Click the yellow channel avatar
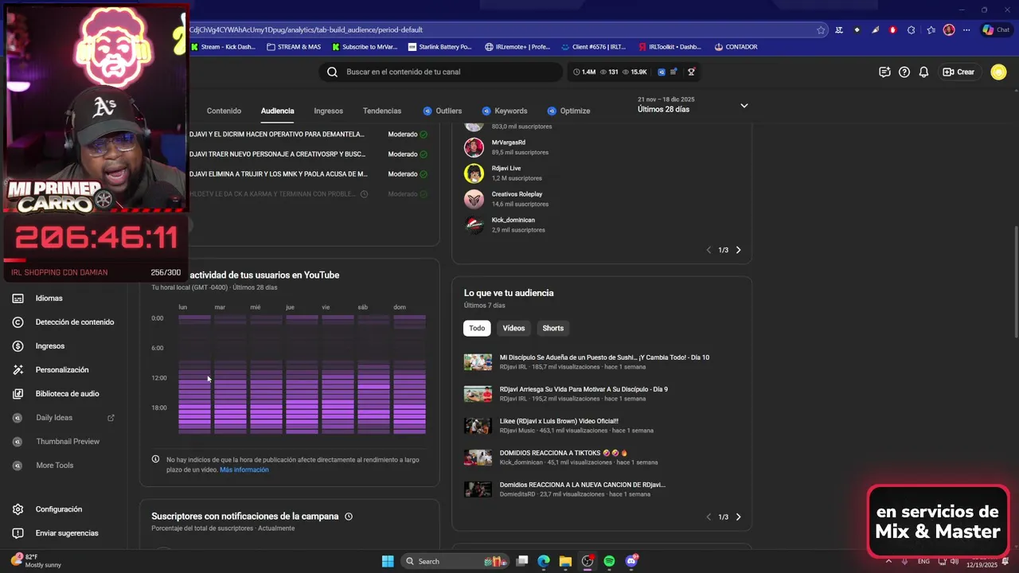The height and width of the screenshot is (573, 1019). coord(998,72)
